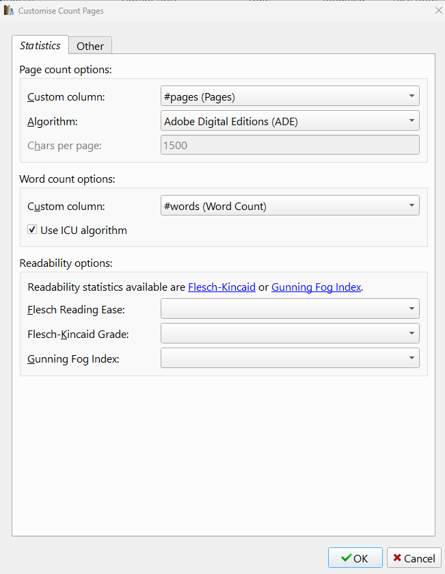Expand the Gunning Fog Index dropdown

(290, 358)
